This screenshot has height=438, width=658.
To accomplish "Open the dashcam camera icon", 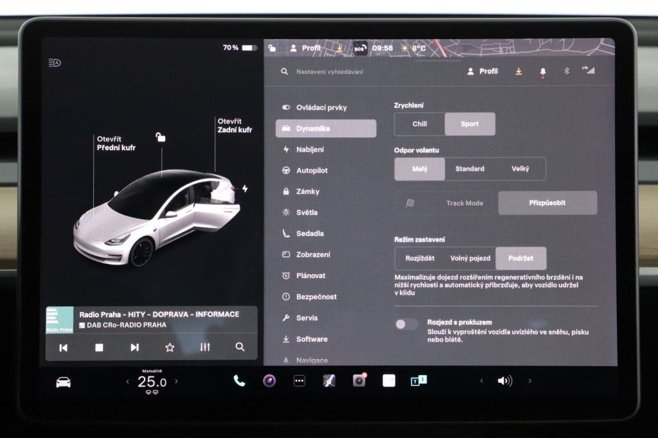I will coord(359,380).
